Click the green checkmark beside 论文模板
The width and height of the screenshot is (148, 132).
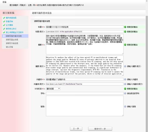(x=4, y=25)
